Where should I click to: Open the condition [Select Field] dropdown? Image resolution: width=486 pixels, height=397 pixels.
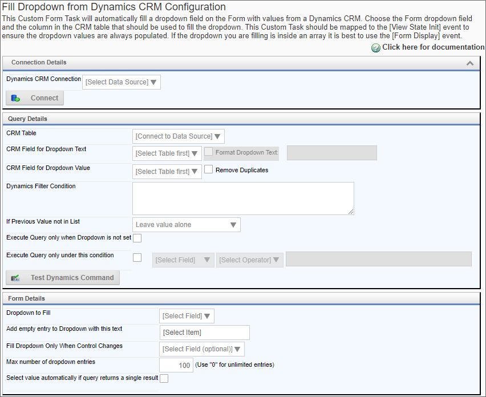pos(183,260)
